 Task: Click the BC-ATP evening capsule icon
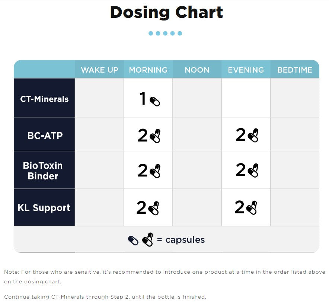[253, 135]
